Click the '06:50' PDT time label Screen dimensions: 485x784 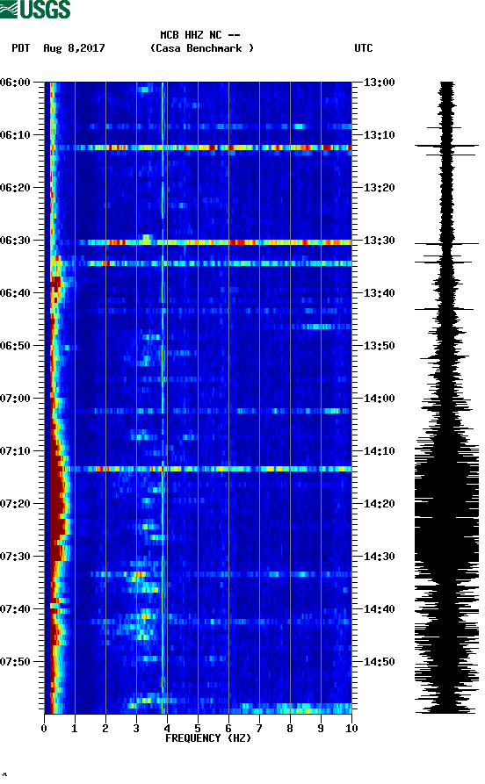point(16,346)
